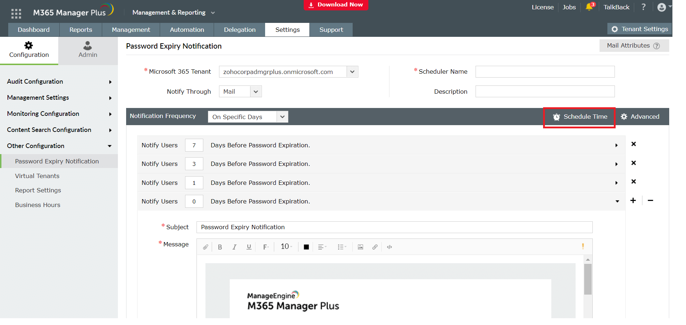Click the Mail Attributes help icon

pos(657,46)
